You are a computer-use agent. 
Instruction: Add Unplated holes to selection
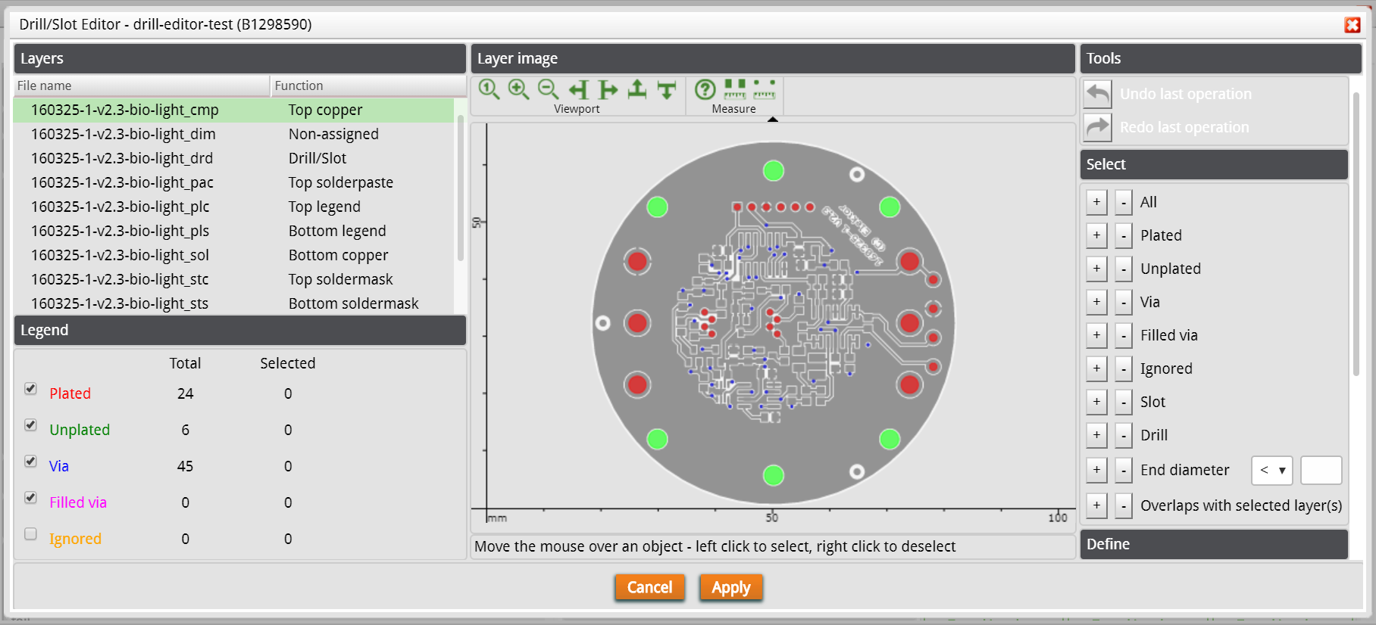(x=1096, y=269)
